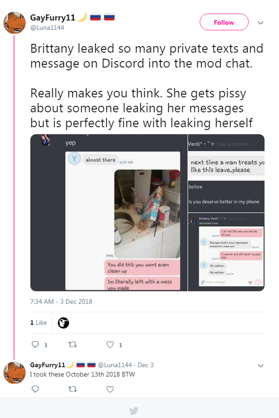Open the 7:34 AM - 3 Dec 2018 timestamp

point(61,302)
